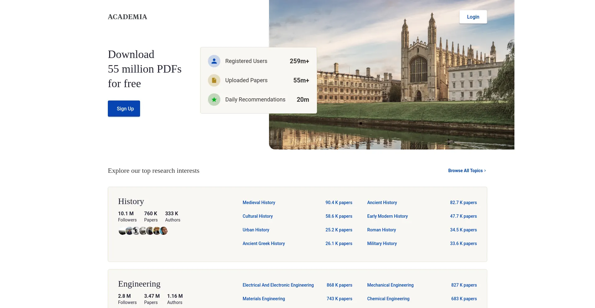
Task: Click 58.6 K papers for Cultural History
Action: point(339,216)
